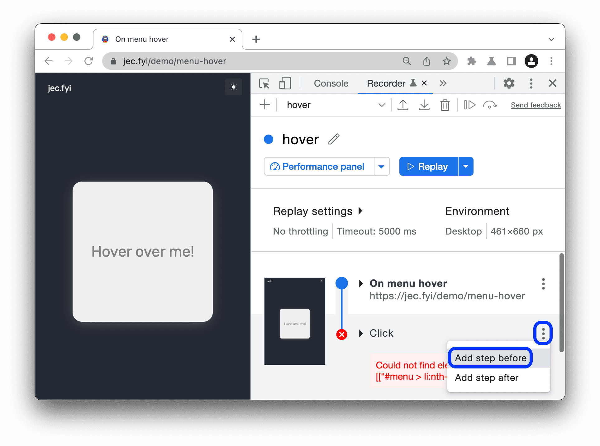Click the upload/export recording icon
This screenshot has height=446, width=600.
pyautogui.click(x=402, y=105)
